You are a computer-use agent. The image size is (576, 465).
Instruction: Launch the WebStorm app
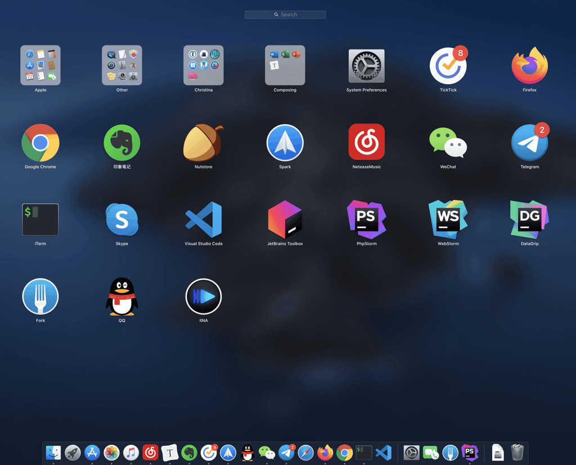[448, 219]
